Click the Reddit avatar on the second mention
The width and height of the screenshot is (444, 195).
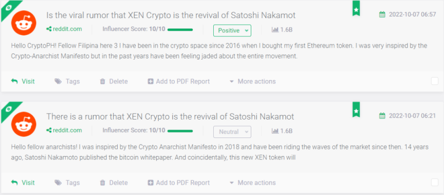pyautogui.click(x=24, y=124)
